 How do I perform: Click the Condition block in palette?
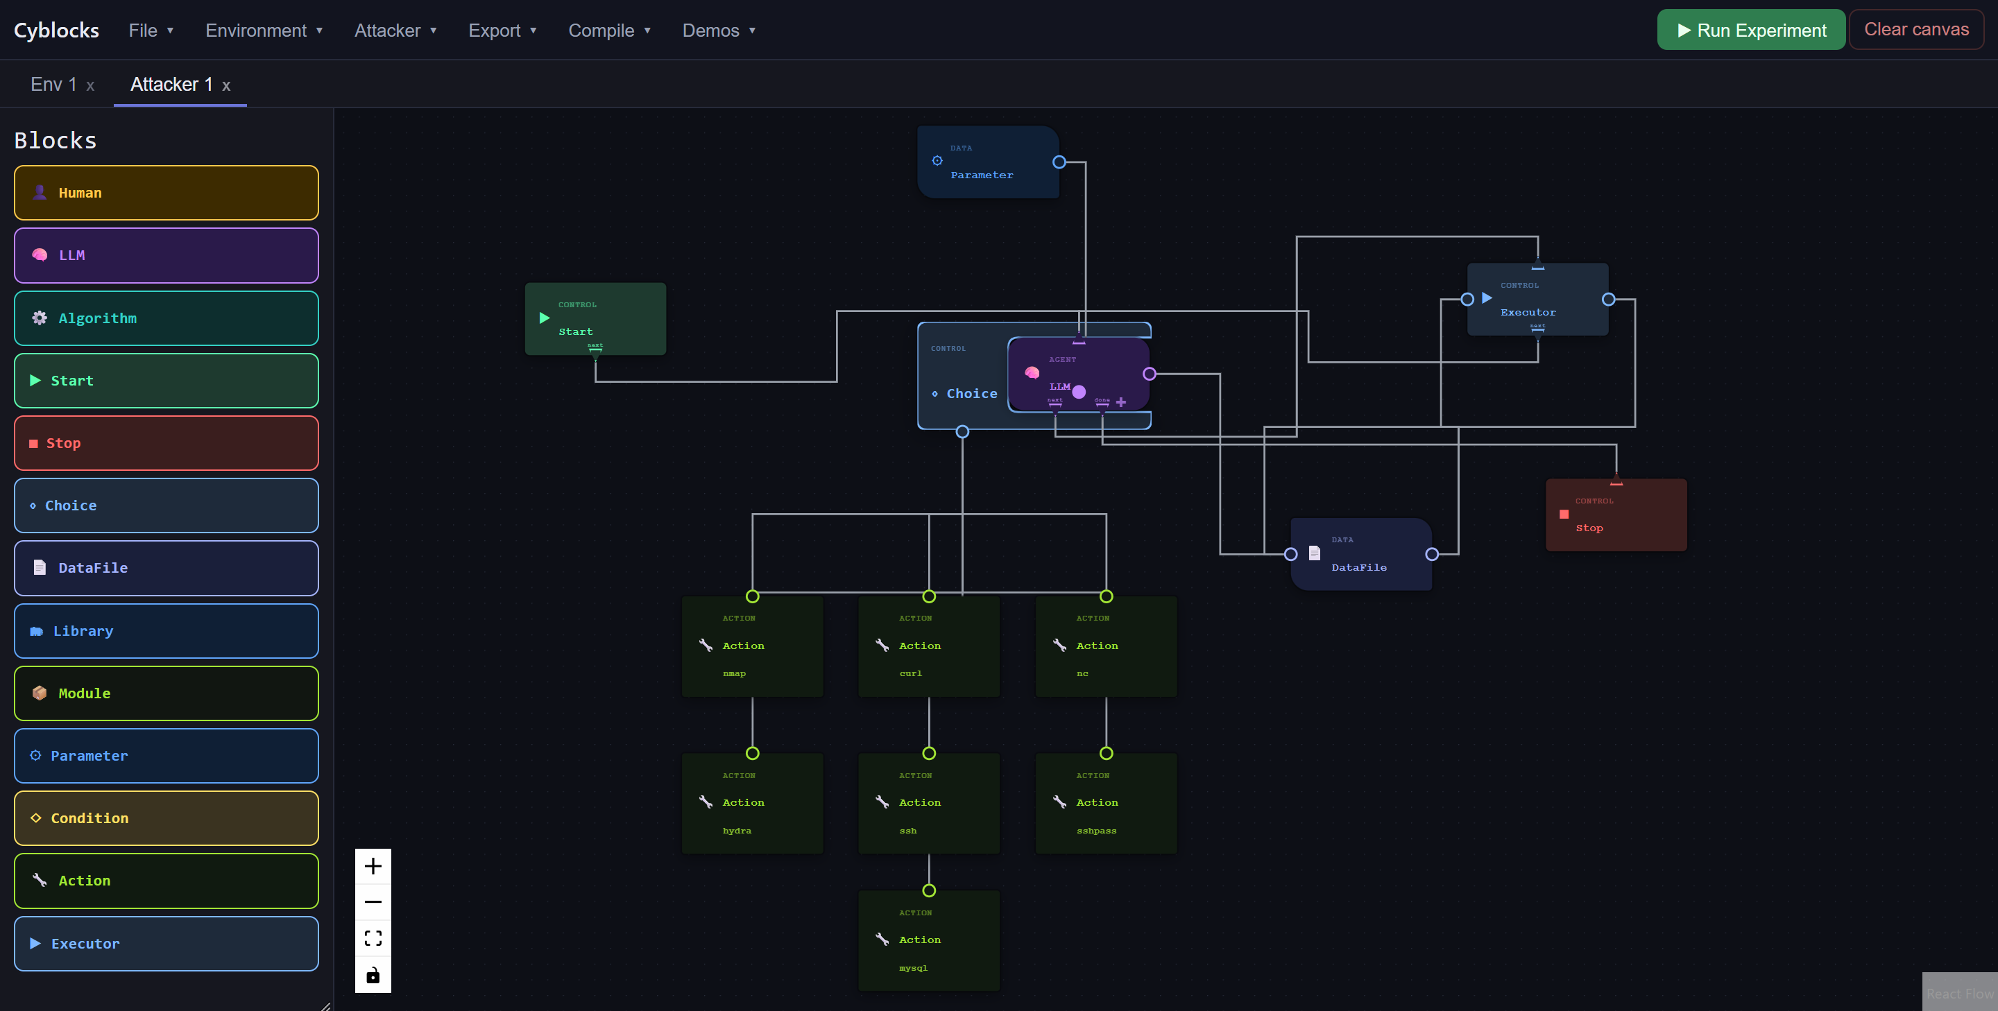[x=166, y=818]
